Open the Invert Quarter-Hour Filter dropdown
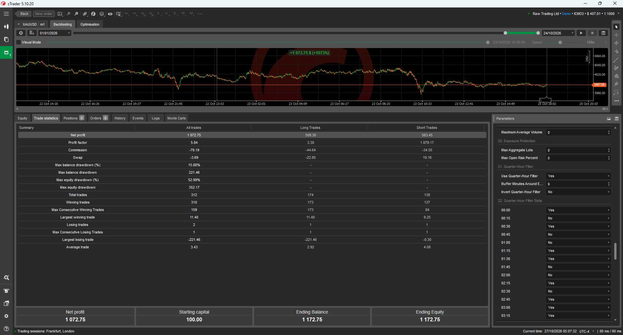The height and width of the screenshot is (335, 623). 579,192
